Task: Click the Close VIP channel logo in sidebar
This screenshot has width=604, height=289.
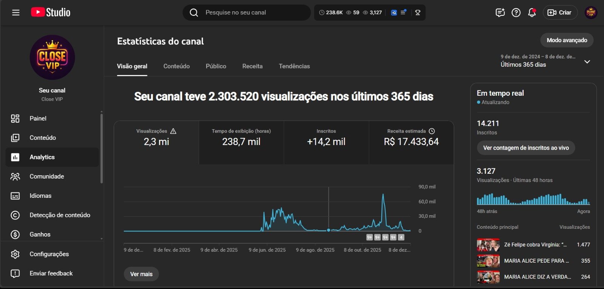Action: tap(52, 57)
